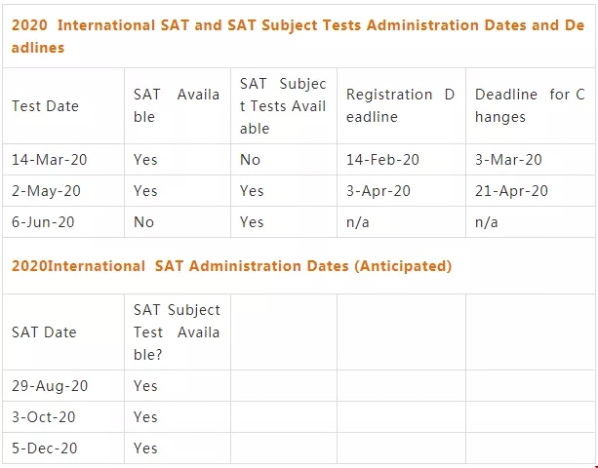
Task: Click the "SAT Available" column header
Action: (177, 106)
